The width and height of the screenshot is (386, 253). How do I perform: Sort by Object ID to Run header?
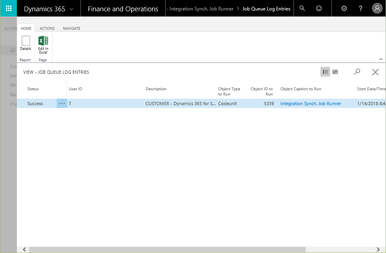click(262, 91)
